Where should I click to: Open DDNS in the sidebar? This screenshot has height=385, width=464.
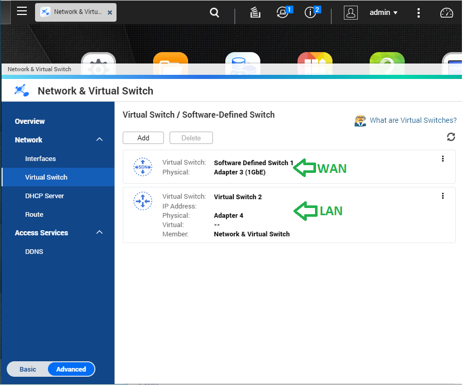pos(34,251)
